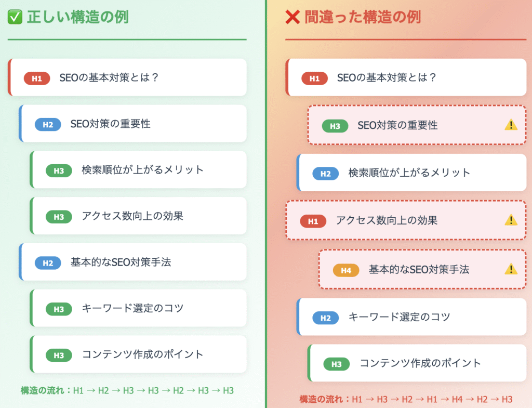Click the heading 正しい構造の例
Screen dimensions: 532x408
pos(78,17)
